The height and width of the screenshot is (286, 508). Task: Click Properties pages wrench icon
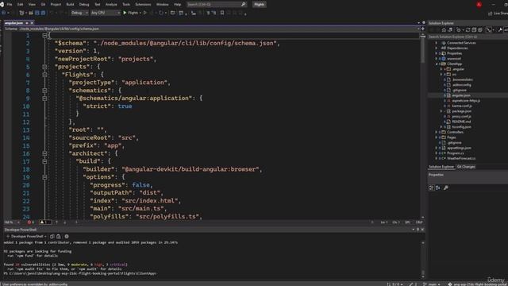[x=446, y=187]
